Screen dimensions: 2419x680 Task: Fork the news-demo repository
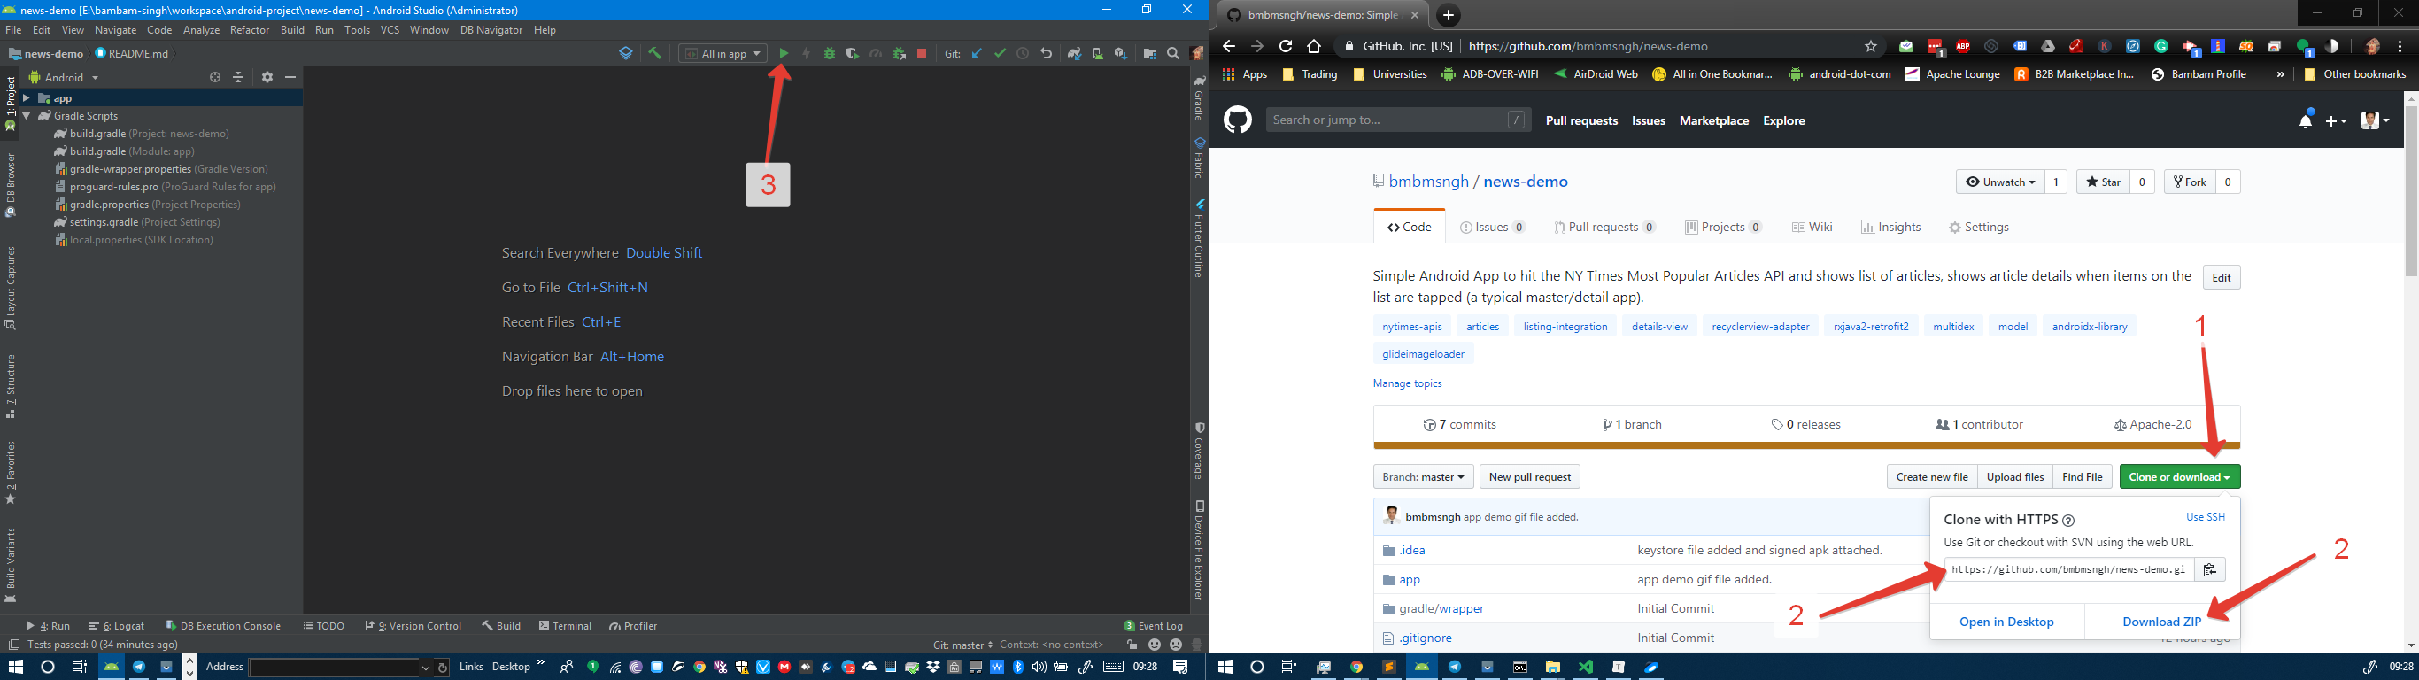click(x=2190, y=182)
